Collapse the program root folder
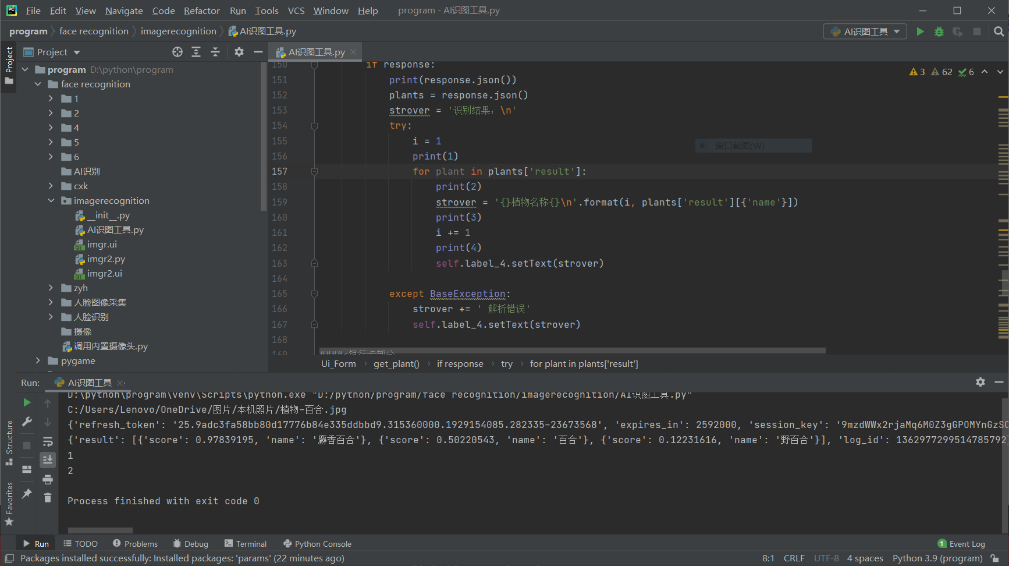The width and height of the screenshot is (1009, 566). 25,69
